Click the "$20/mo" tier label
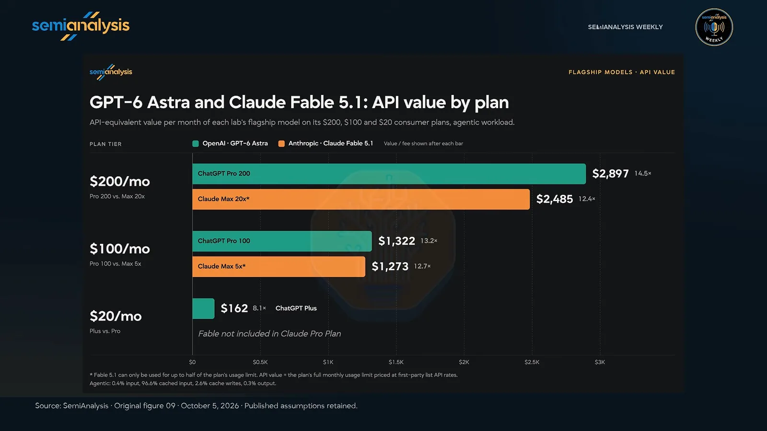 (x=116, y=317)
